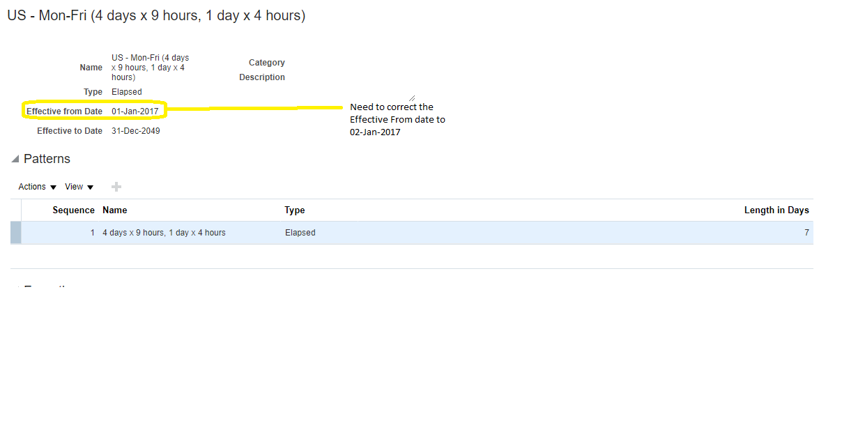Click the pattern named 4 days x 9 hours

coord(164,232)
